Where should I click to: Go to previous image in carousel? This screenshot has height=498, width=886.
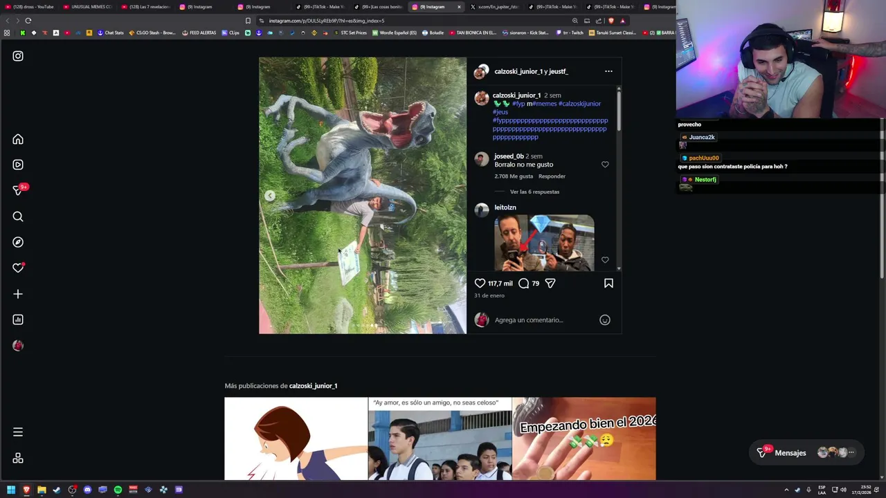pos(270,196)
